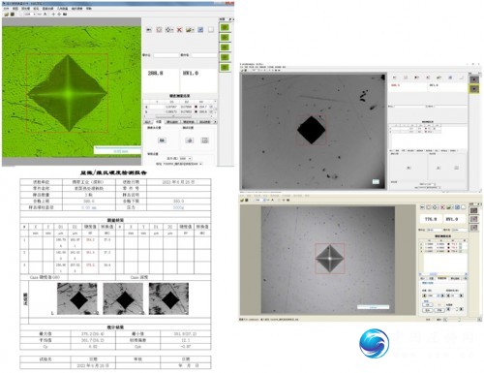Click the crosshair measure tool in green window
484x373 pixels.
click(168, 30)
